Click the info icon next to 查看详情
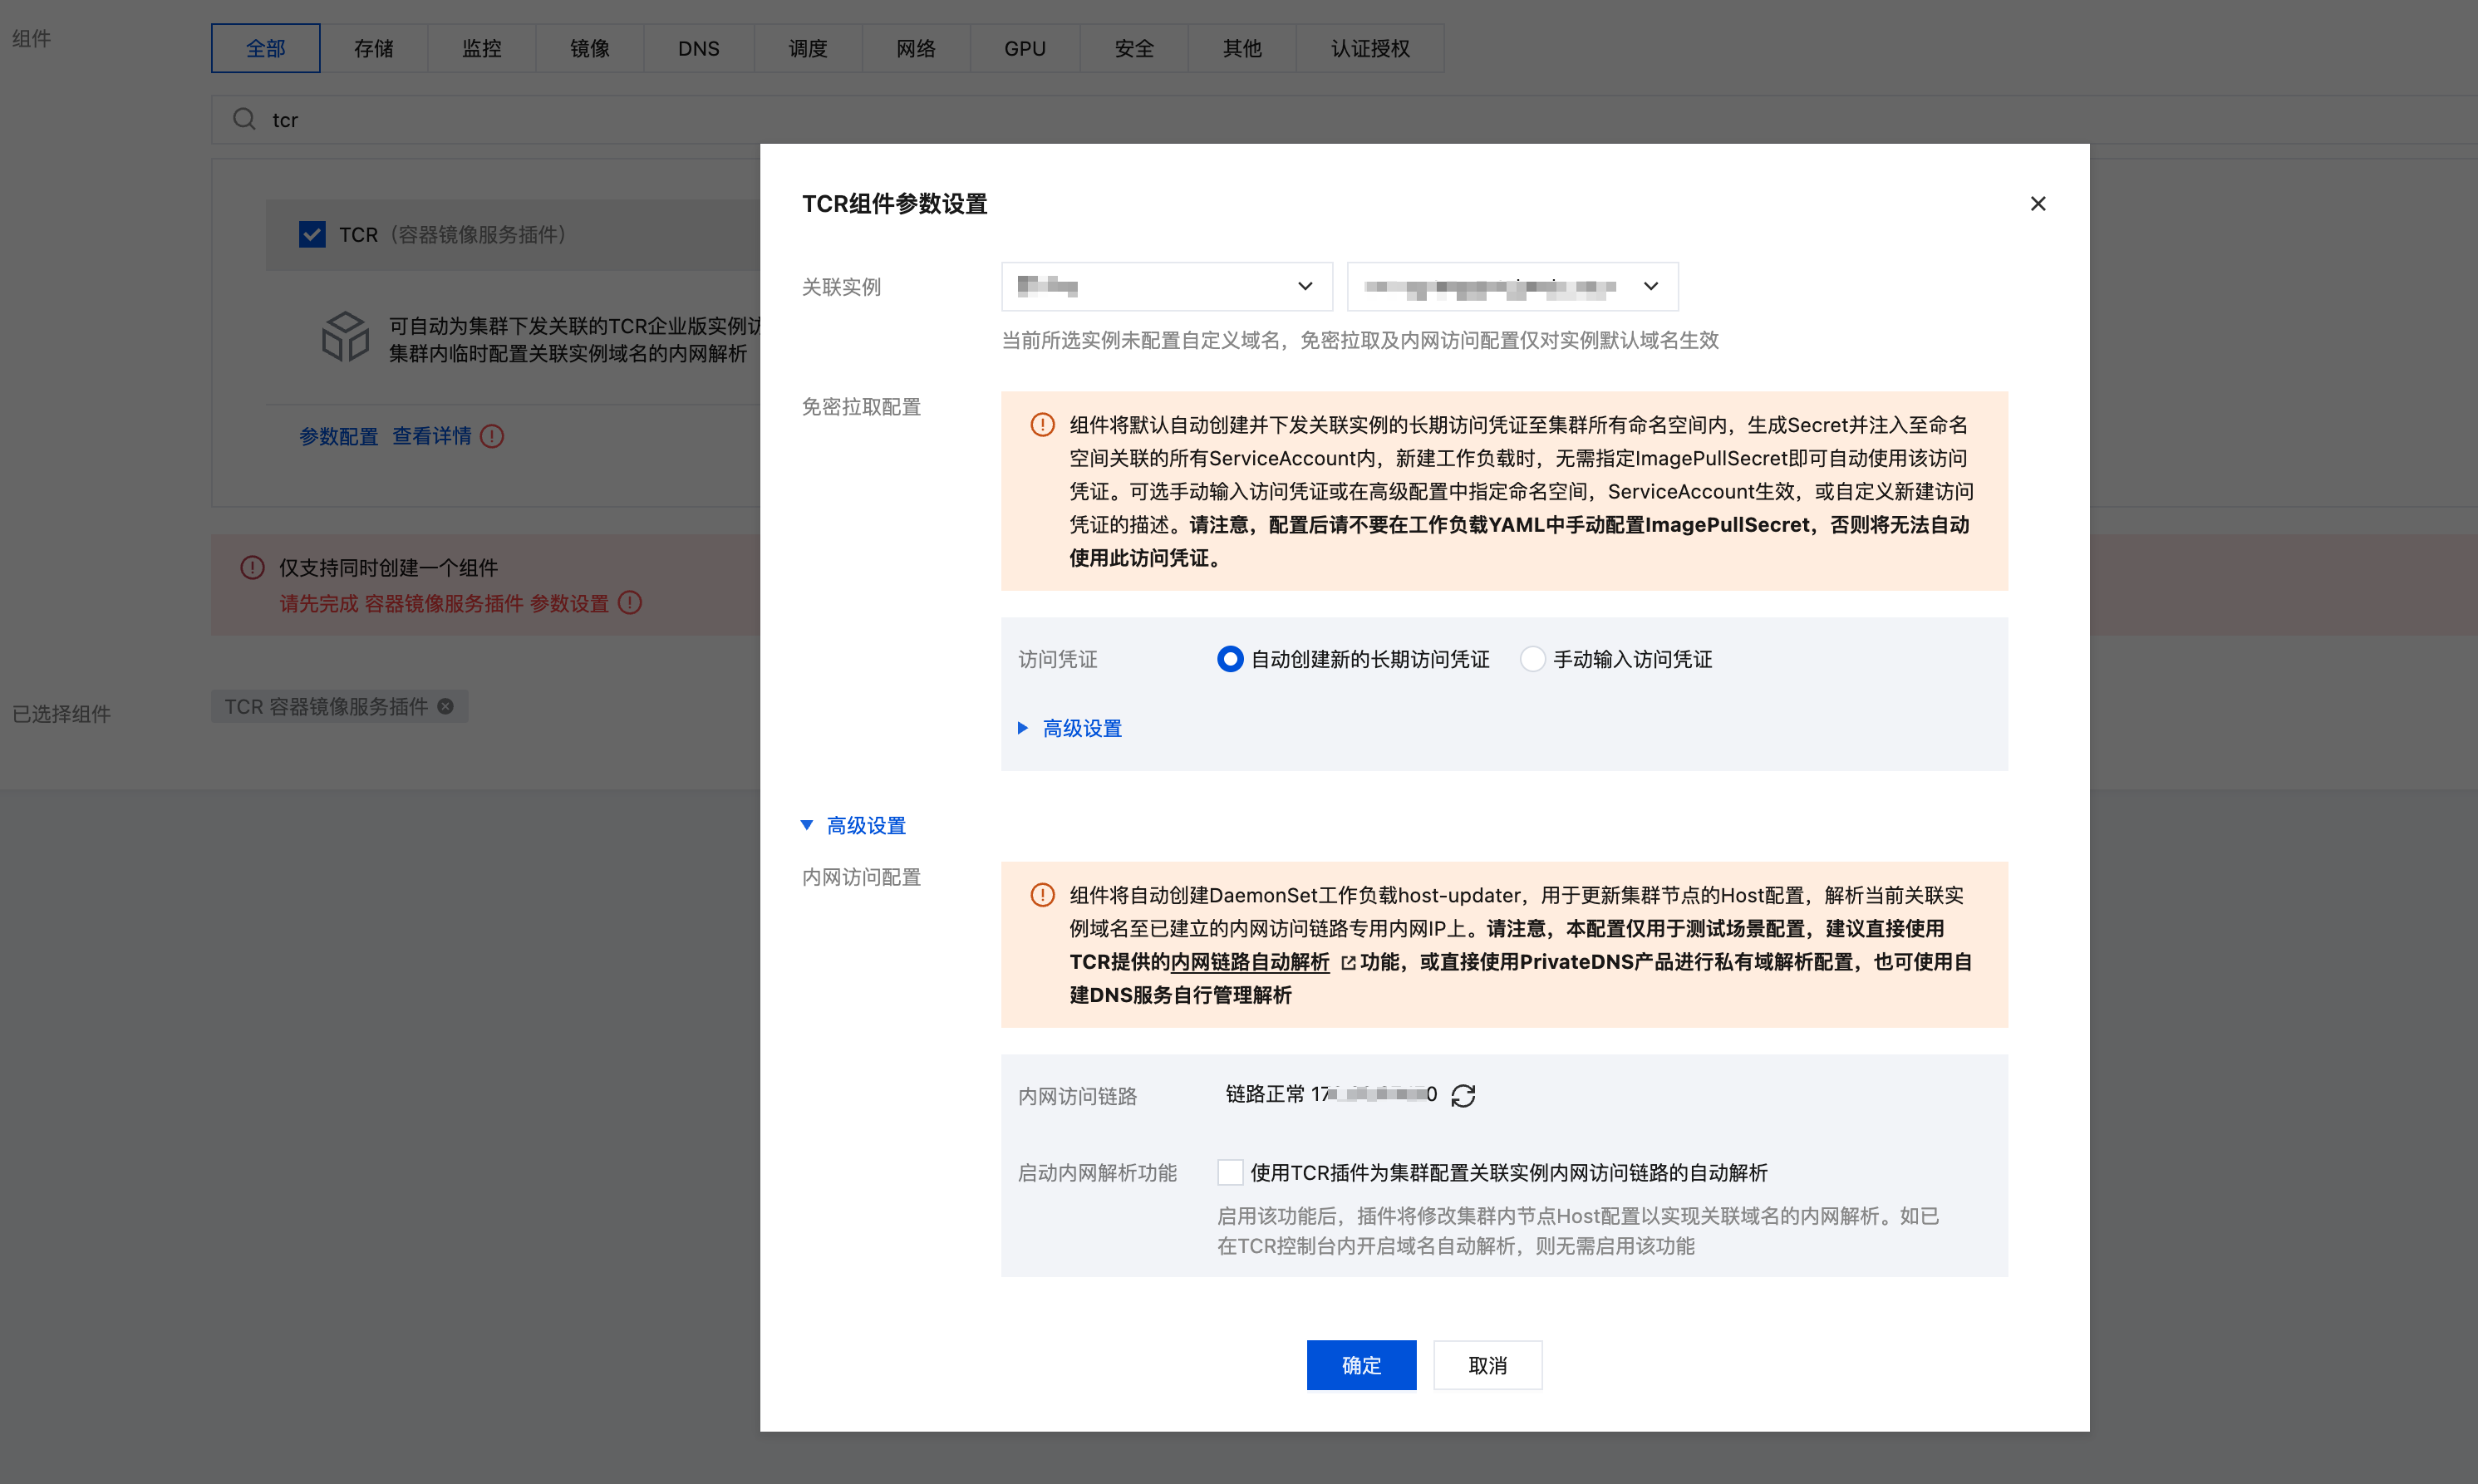2478x1484 pixels. (492, 436)
